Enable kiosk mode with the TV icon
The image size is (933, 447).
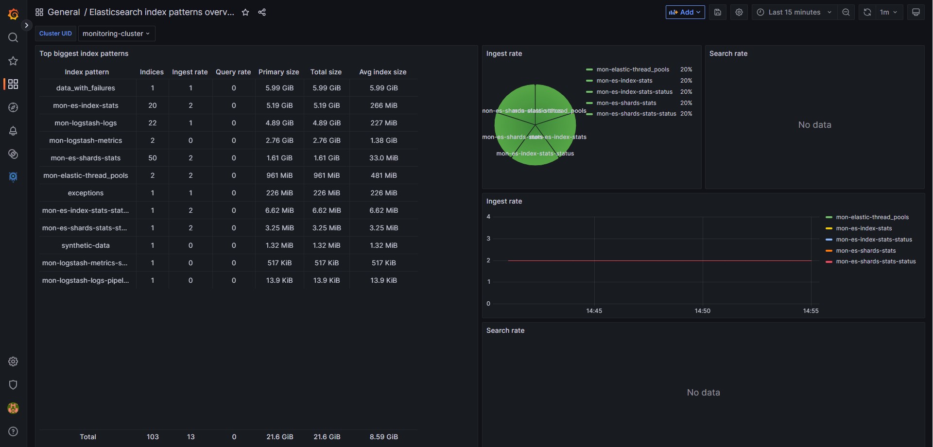[916, 12]
